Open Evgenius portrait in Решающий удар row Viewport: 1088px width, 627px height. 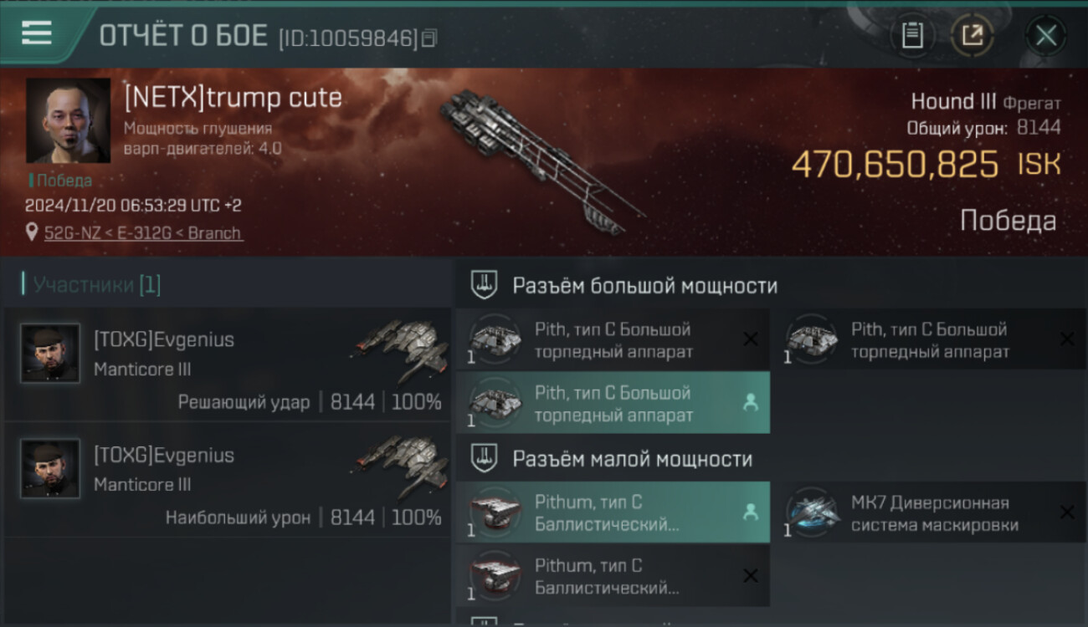[50, 354]
